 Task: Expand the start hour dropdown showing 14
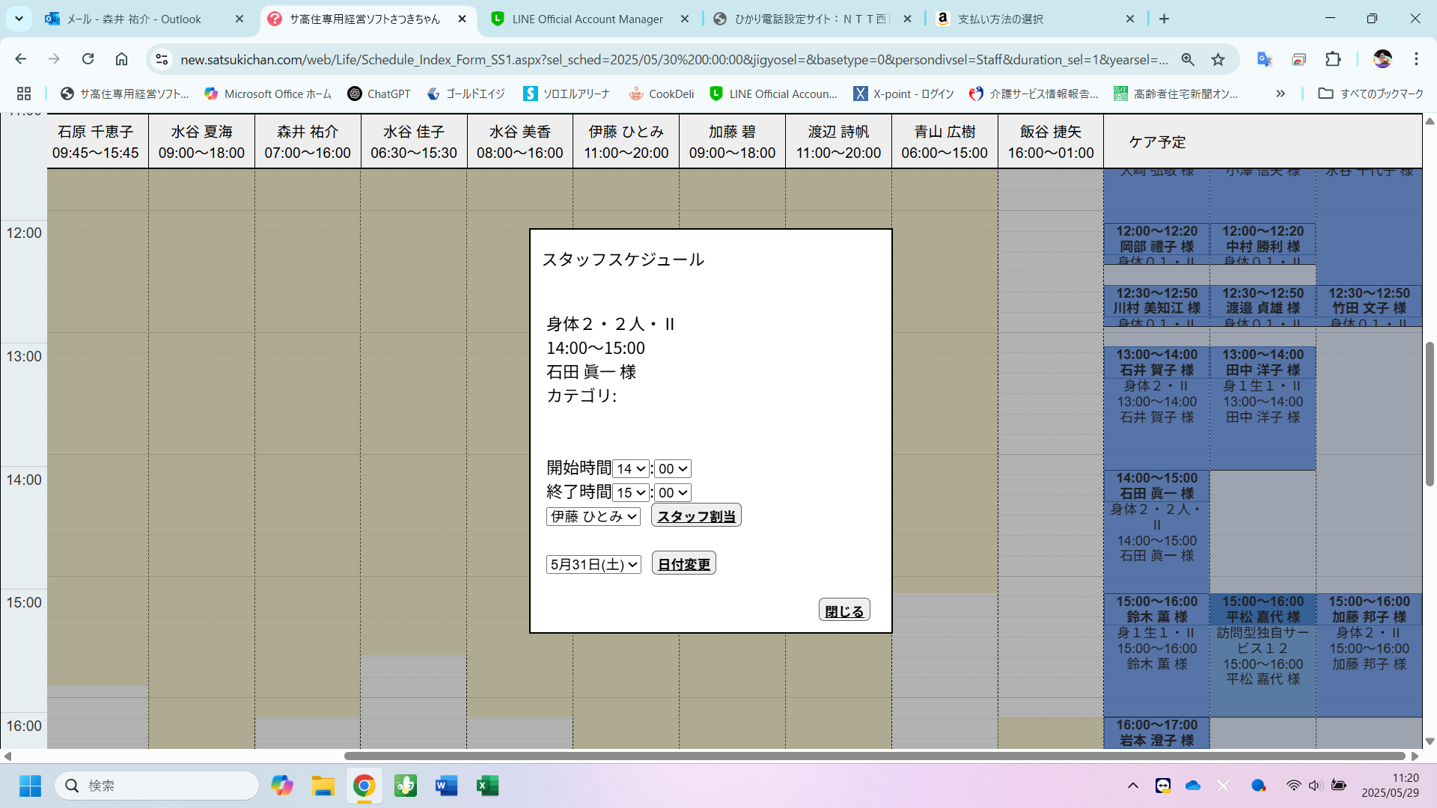coord(630,469)
